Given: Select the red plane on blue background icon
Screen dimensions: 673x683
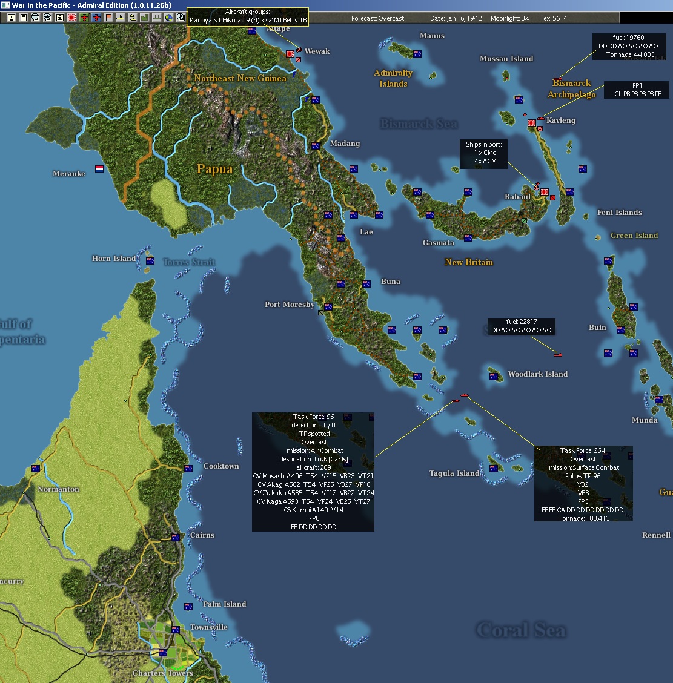Looking at the screenshot, I should [x=97, y=18].
